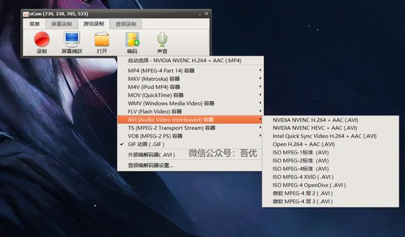The image size is (405, 237).
Task: Expand the TS (MPEG-2 Transport Stream) submenu
Action: click(x=190, y=128)
